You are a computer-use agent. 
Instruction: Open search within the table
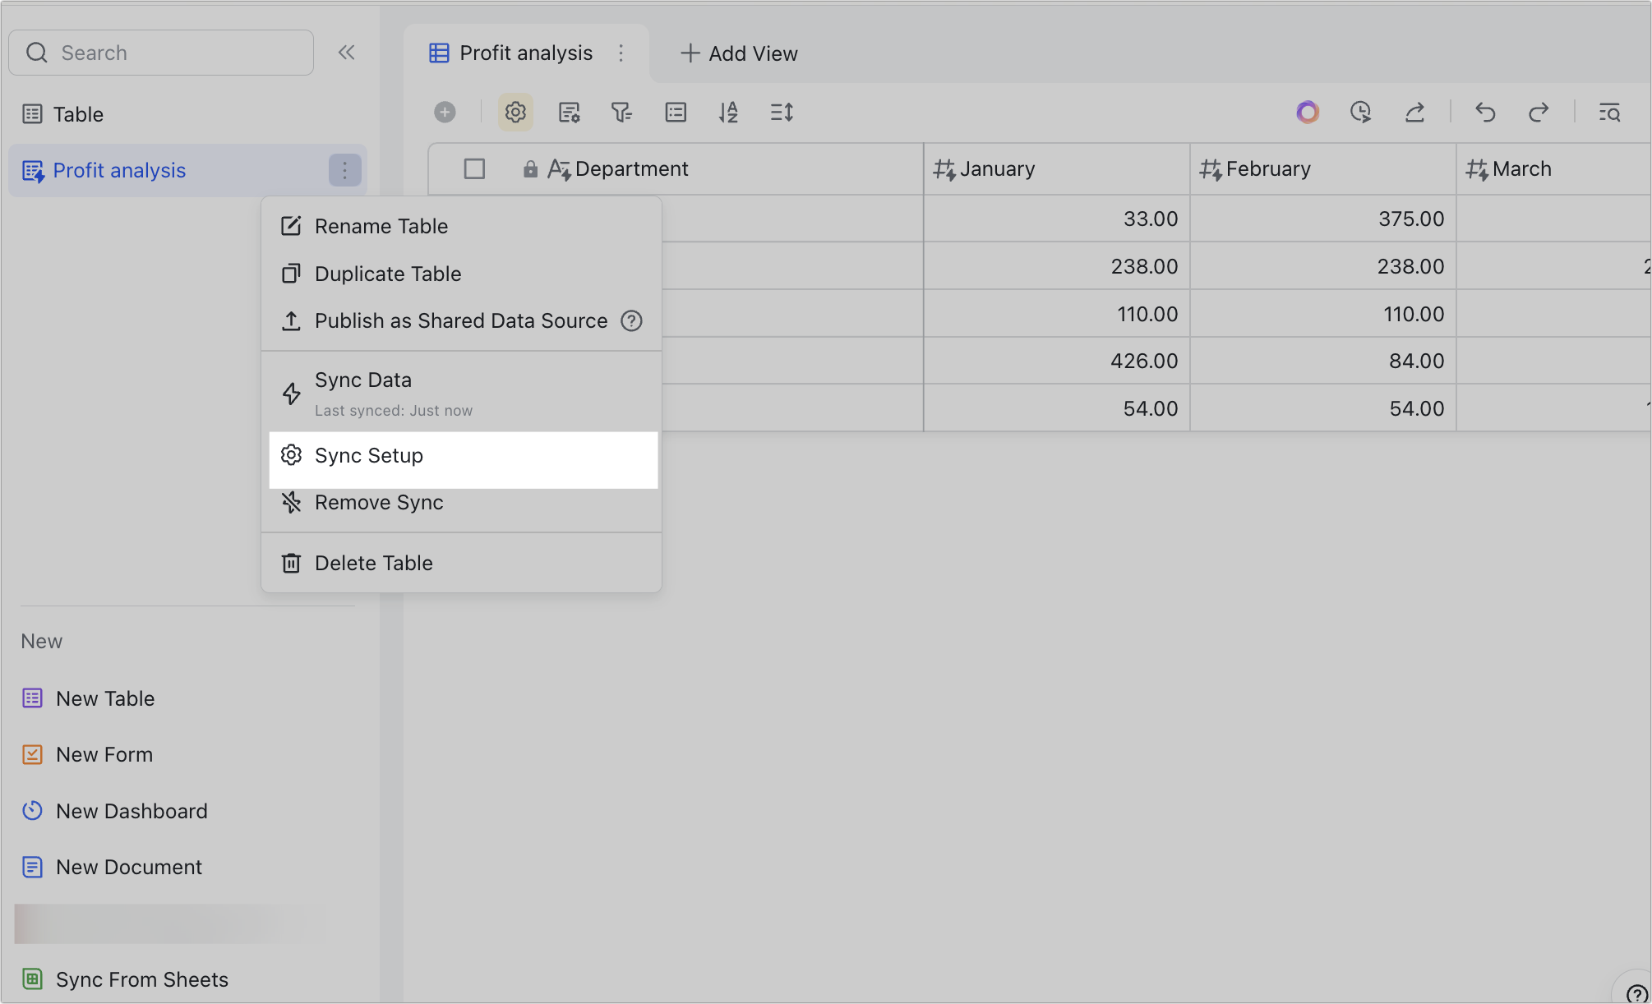(x=1609, y=112)
